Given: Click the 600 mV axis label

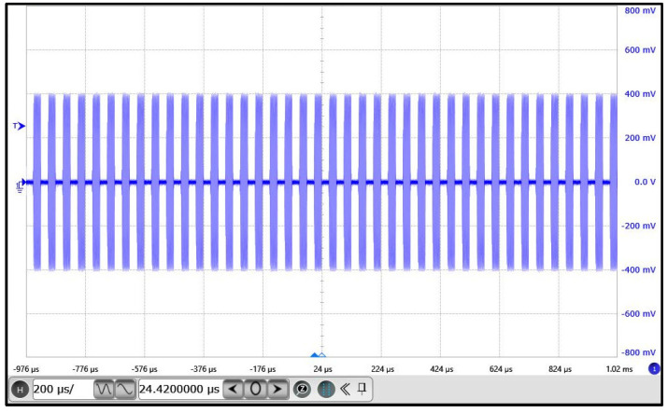Looking at the screenshot, I should point(640,50).
